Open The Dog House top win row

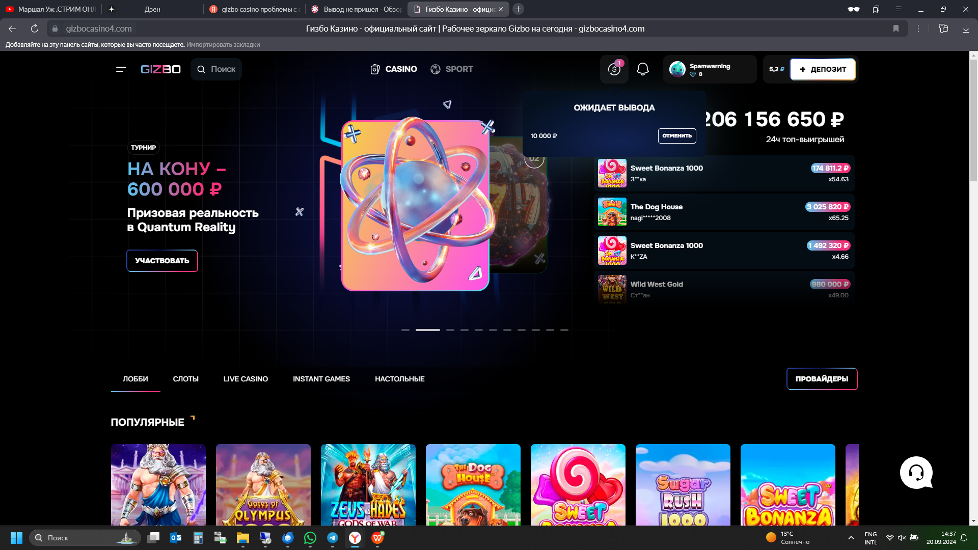724,212
